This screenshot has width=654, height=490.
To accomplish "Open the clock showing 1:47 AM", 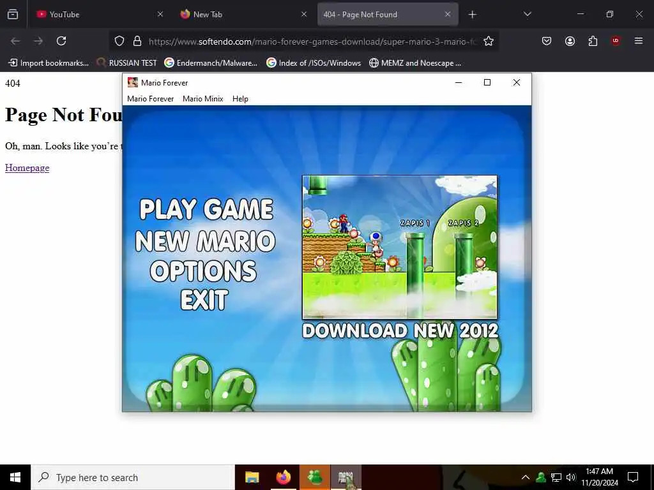I will pos(600,477).
